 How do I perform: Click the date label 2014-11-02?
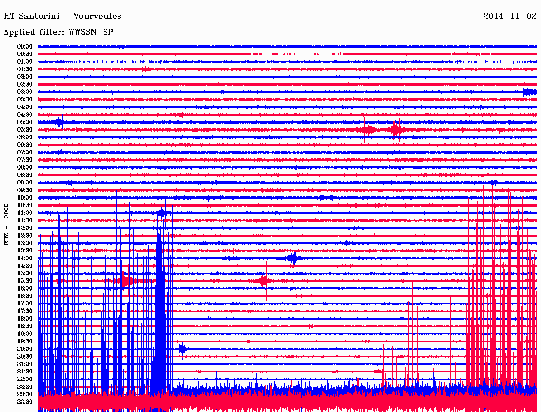(x=510, y=16)
